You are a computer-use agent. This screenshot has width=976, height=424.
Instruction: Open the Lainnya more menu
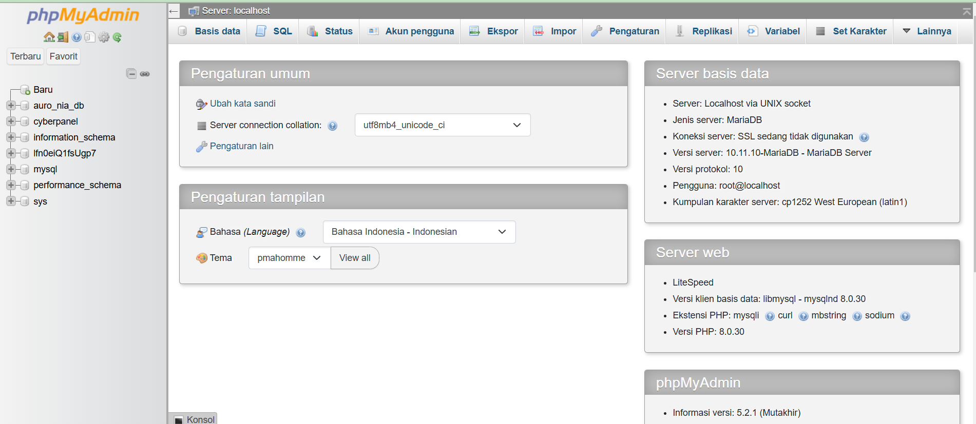927,31
